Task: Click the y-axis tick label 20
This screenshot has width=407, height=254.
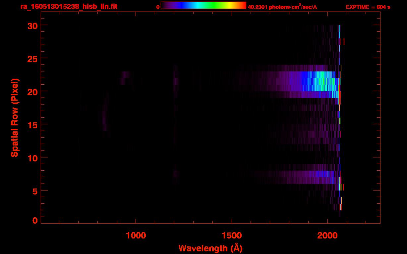Action: (x=33, y=92)
